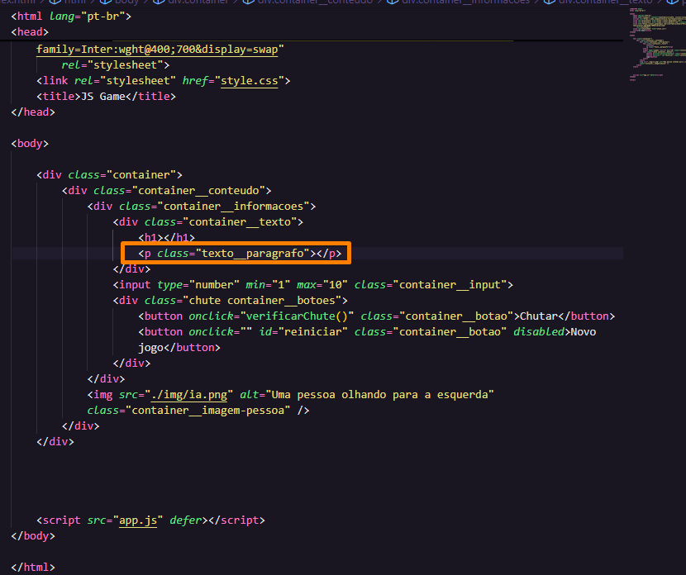Click the input type value "number"
The height and width of the screenshot is (575, 686).
click(x=214, y=285)
